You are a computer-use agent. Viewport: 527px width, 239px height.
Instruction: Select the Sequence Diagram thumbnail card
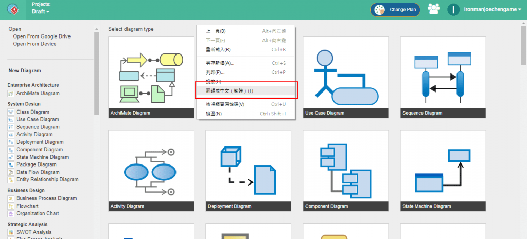443,77
